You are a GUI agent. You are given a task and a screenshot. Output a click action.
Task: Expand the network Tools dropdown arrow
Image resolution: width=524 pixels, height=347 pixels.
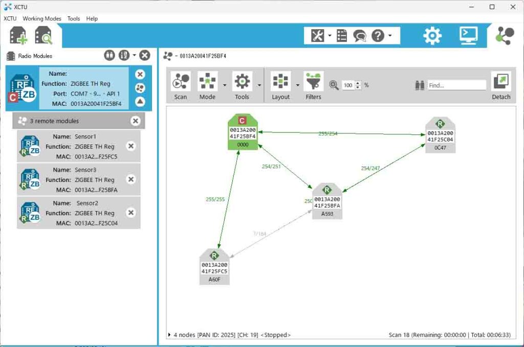[259, 85]
